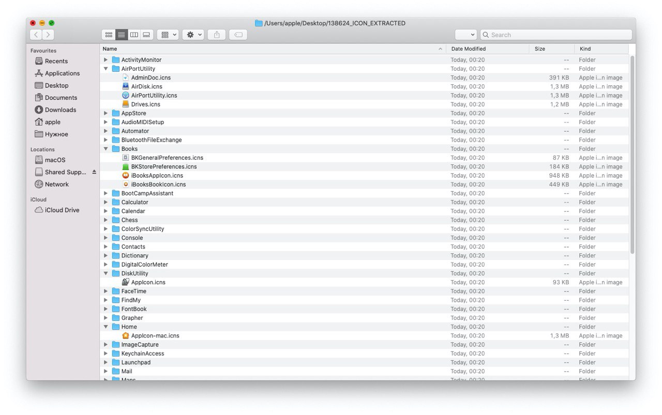Open Applications in the sidebar
Image resolution: width=662 pixels, height=415 pixels.
coord(57,73)
